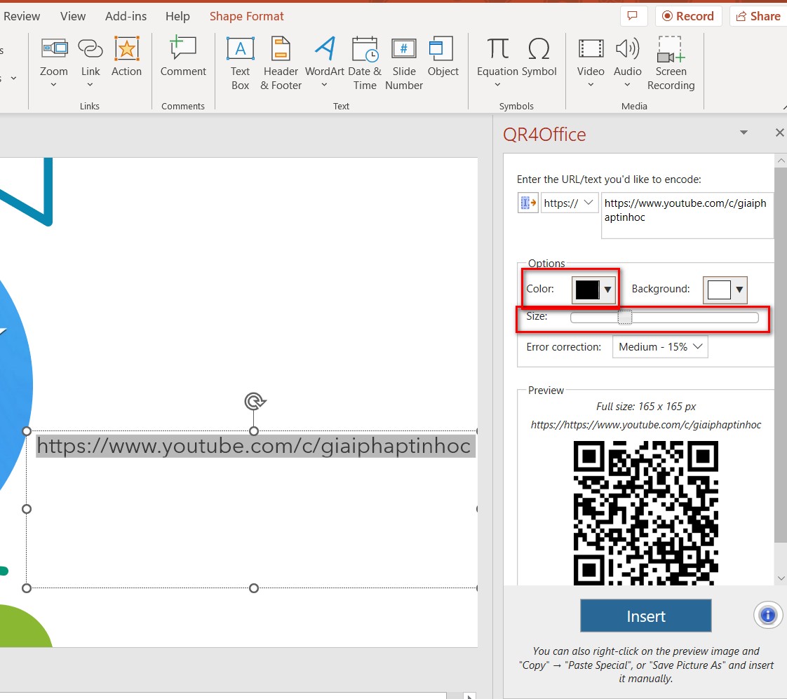Click the QR4Office info icon
The width and height of the screenshot is (787, 699).
coord(767,615)
